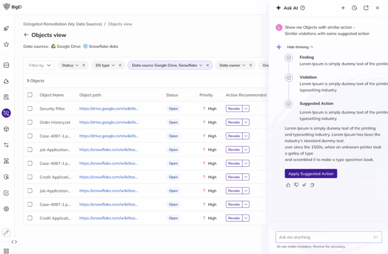
Task: Expand Revoke action dropdown for Security Pillar
Action: pos(246,109)
